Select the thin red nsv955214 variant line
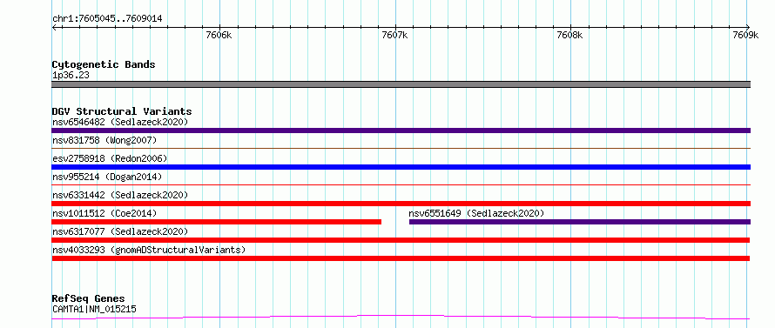The width and height of the screenshot is (775, 328). point(401,184)
